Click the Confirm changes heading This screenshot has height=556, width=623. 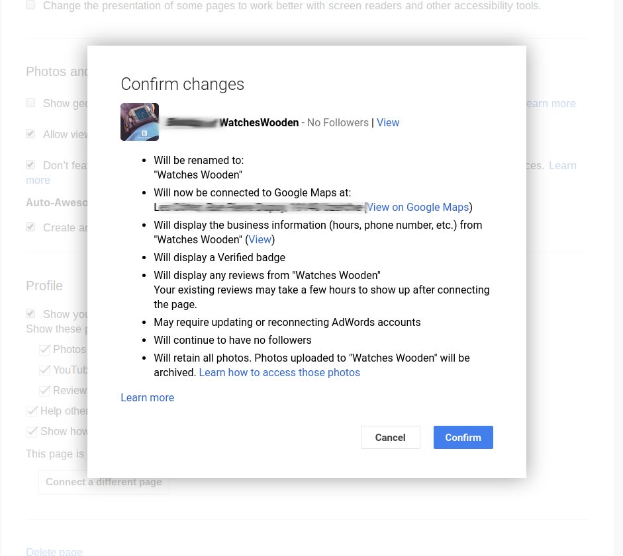point(182,84)
